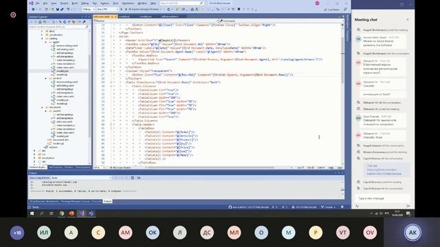Viewport: 440px width, 247px height.
Task: Switch to the edit.template.ts editor tab
Action: [170, 16]
